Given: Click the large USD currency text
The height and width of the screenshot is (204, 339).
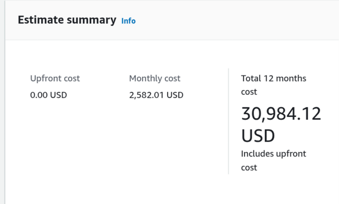Looking at the screenshot, I should (258, 136).
